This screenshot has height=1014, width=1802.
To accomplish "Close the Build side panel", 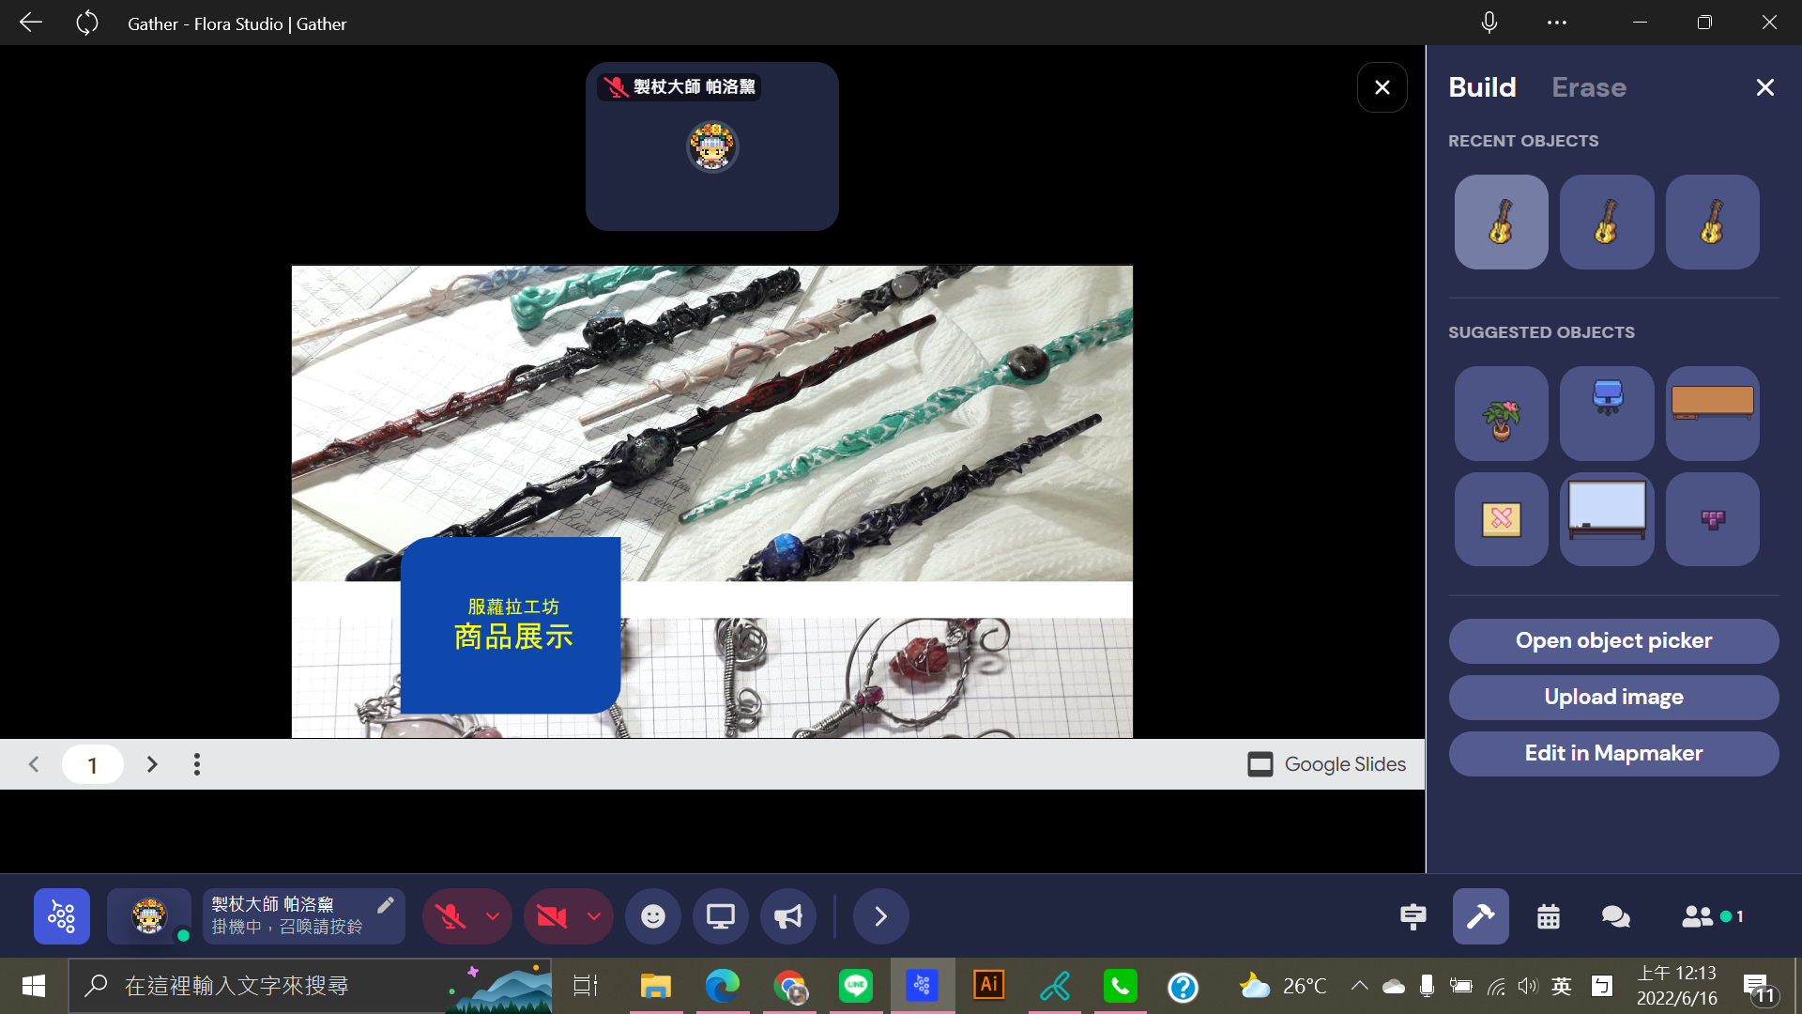I will pyautogui.click(x=1765, y=87).
